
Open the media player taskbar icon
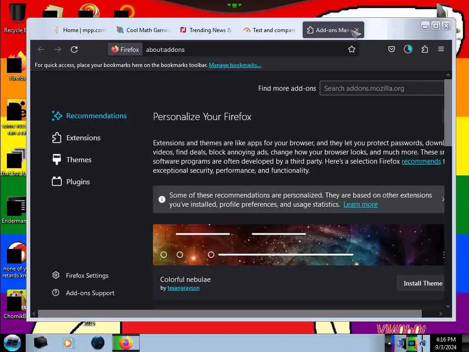pyautogui.click(x=68, y=343)
